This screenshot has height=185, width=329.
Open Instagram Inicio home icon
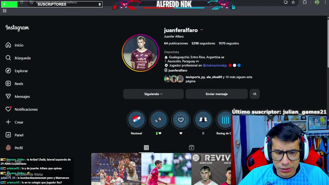(8, 45)
